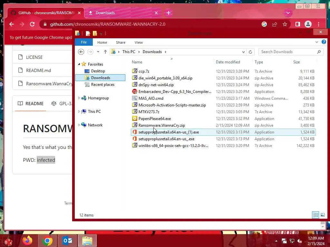Screen dimensions: 330x247
Task: Expand the Explorer ribbon chevron
Action: click(316, 42)
